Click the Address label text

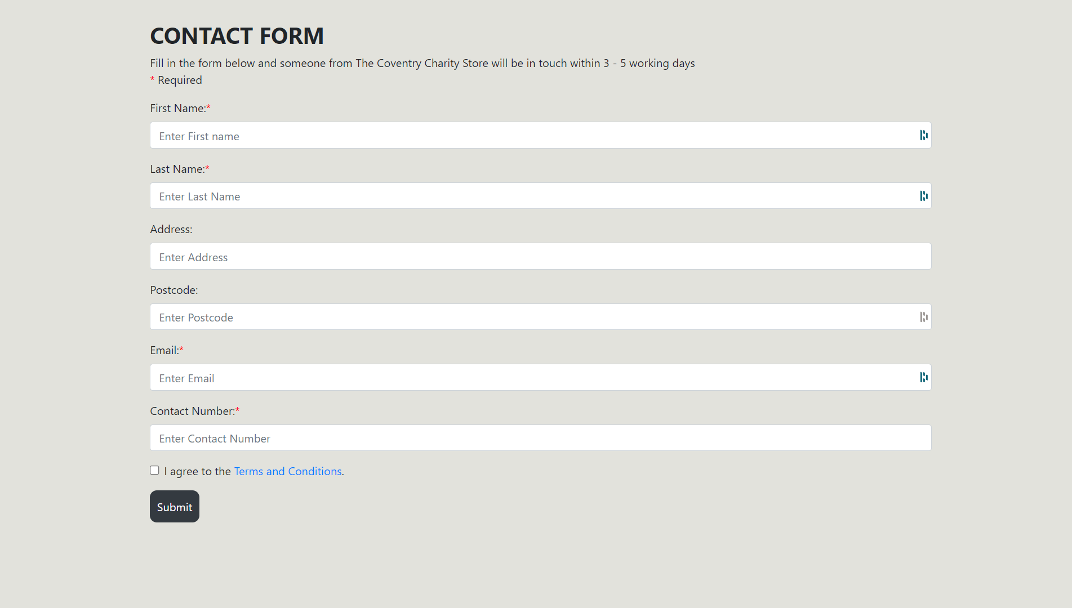(171, 229)
